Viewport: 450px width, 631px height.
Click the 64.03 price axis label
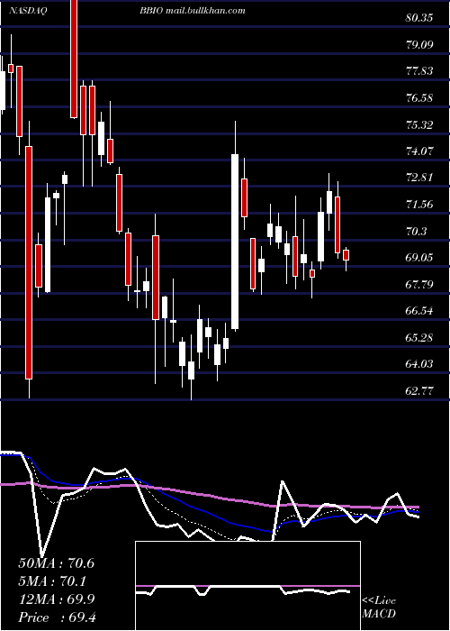[419, 364]
